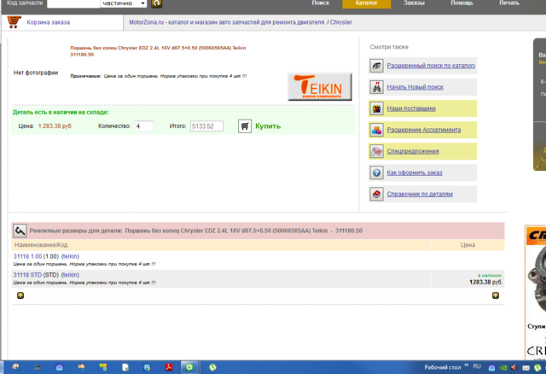Open the Корзина заказа link
Viewport: 546px width, 374px height.
(x=49, y=22)
